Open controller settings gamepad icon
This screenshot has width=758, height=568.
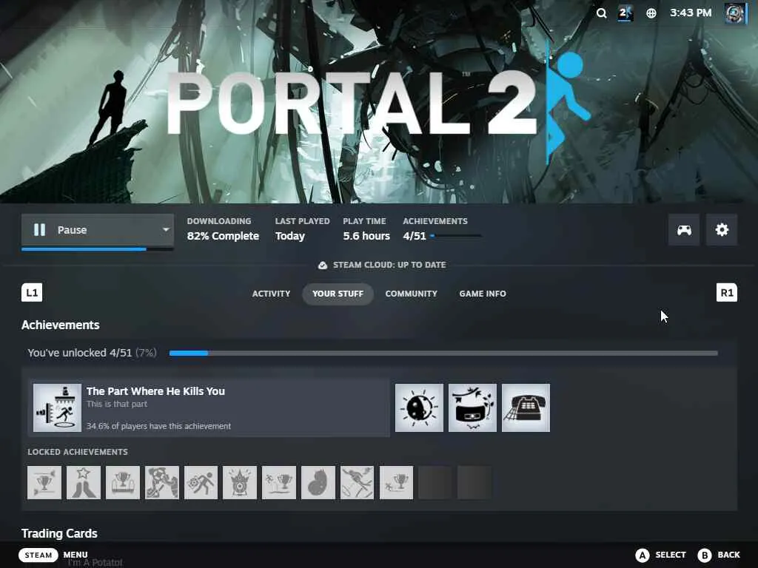tap(683, 230)
